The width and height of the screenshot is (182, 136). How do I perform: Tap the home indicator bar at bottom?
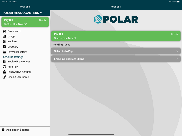point(91,134)
